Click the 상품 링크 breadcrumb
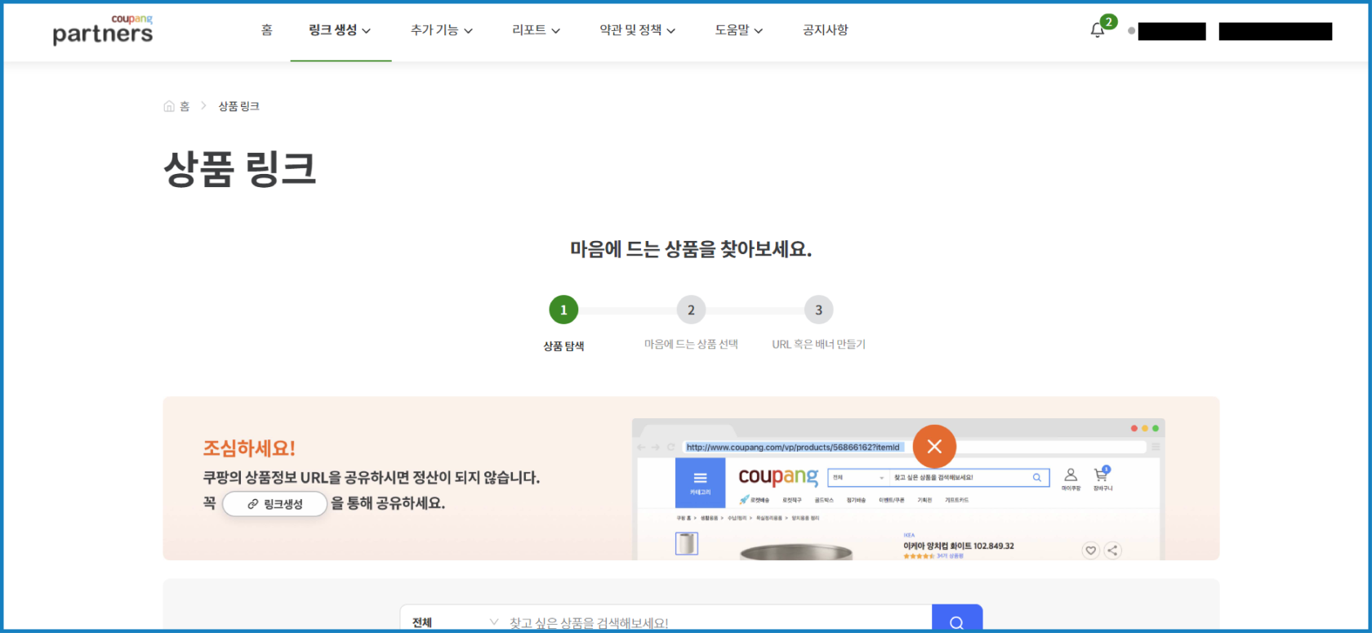 (x=238, y=106)
